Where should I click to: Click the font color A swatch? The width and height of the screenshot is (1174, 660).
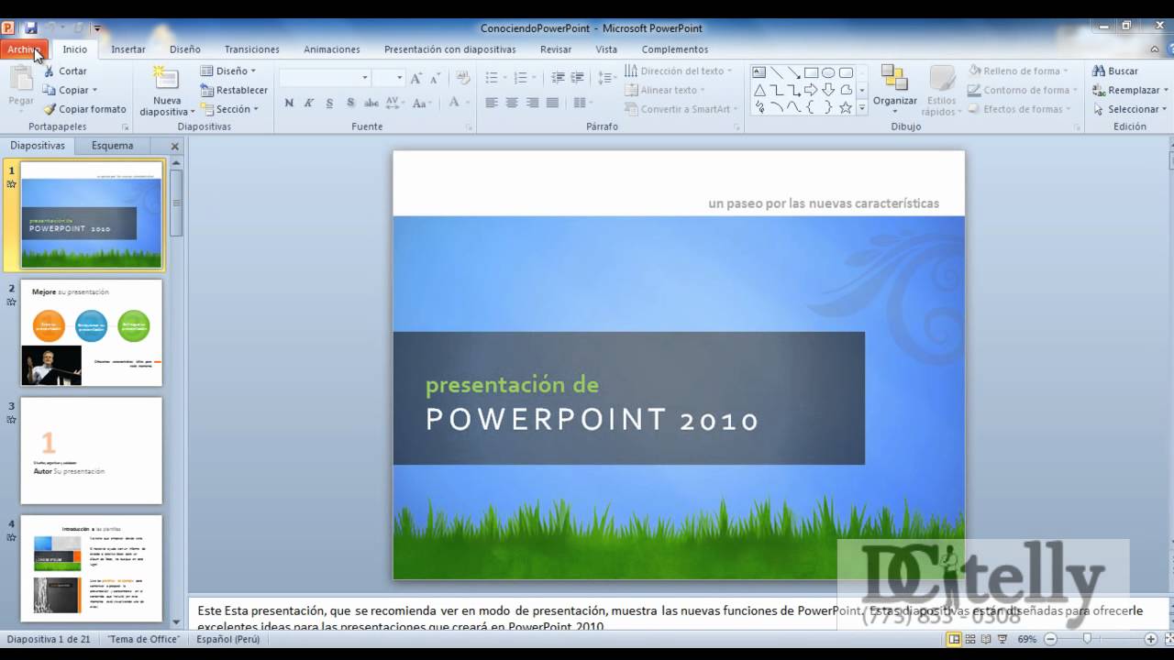[454, 104]
